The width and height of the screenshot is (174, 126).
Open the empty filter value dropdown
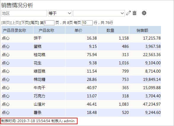pos(99,13)
